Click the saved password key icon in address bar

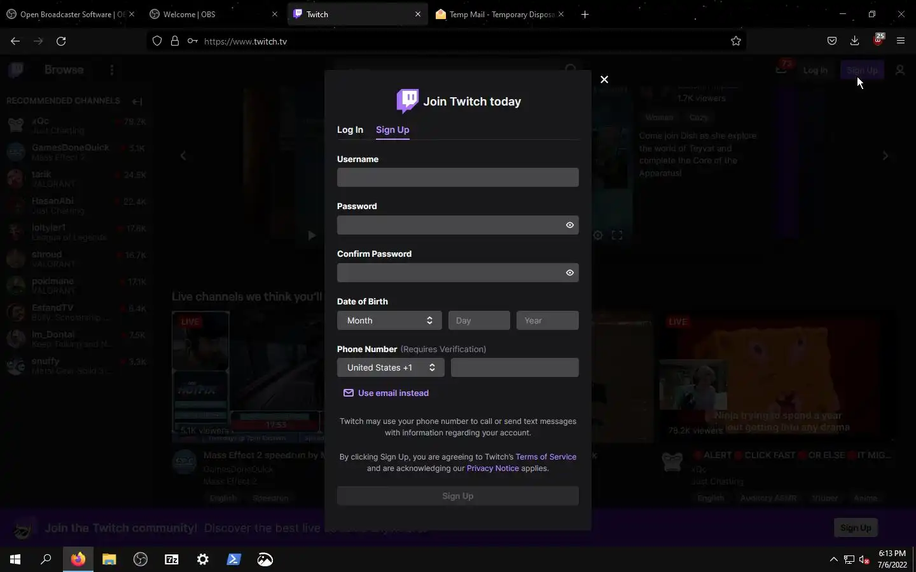coord(193,41)
